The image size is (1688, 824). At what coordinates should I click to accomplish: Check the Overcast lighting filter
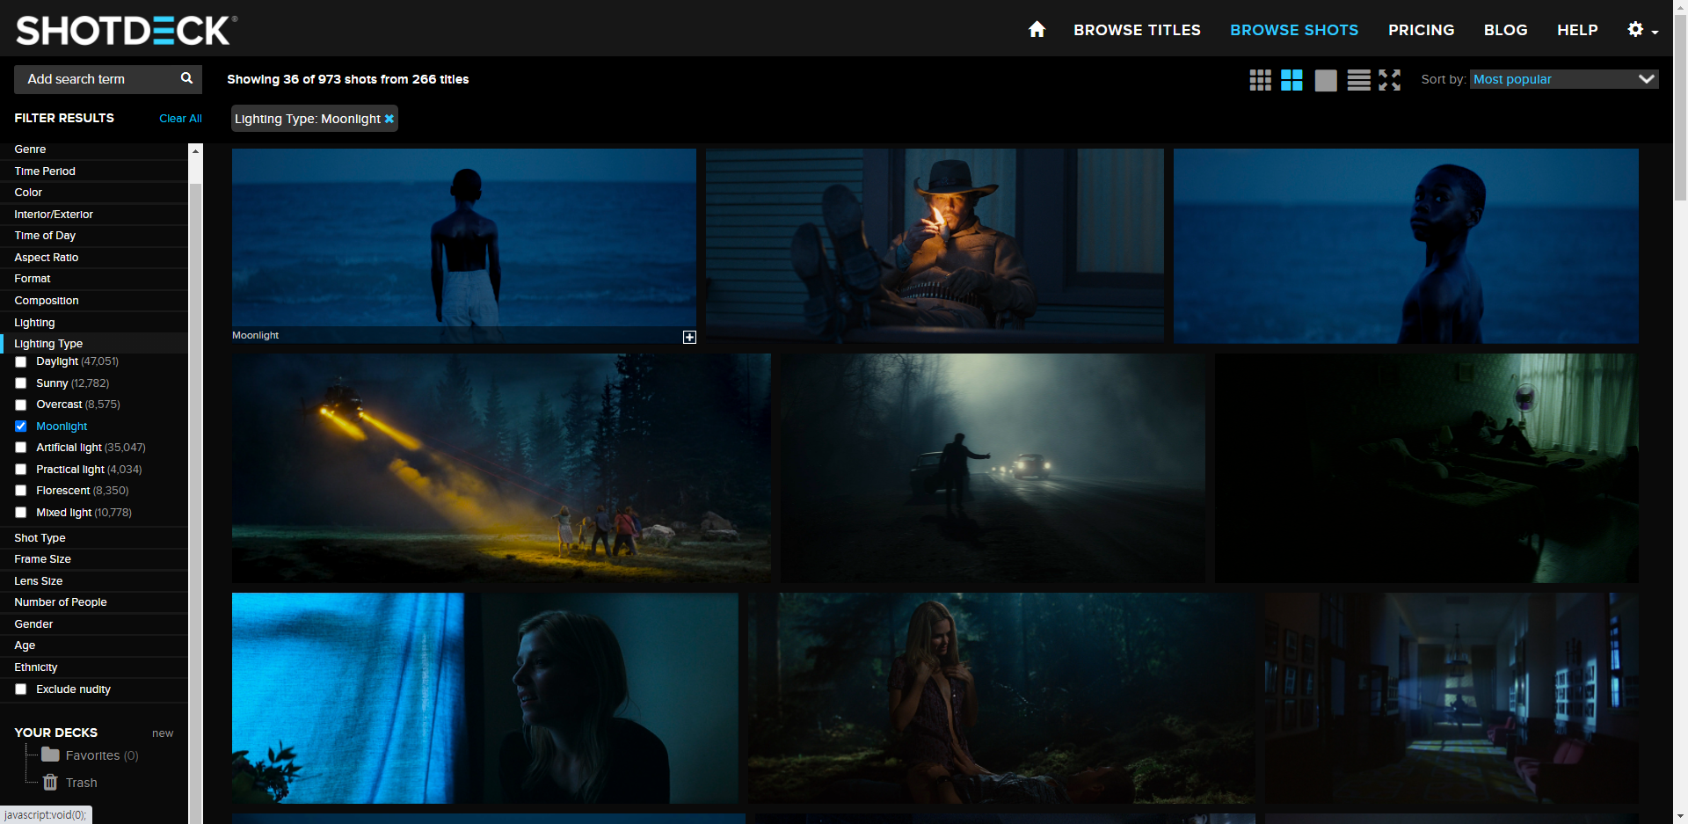[20, 405]
